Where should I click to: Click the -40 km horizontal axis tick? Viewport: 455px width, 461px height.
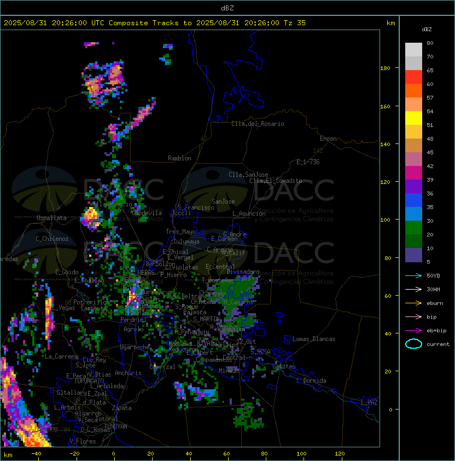tap(36, 454)
